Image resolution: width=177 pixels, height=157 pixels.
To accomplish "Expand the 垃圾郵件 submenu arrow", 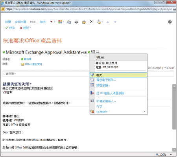I will click(145, 112).
